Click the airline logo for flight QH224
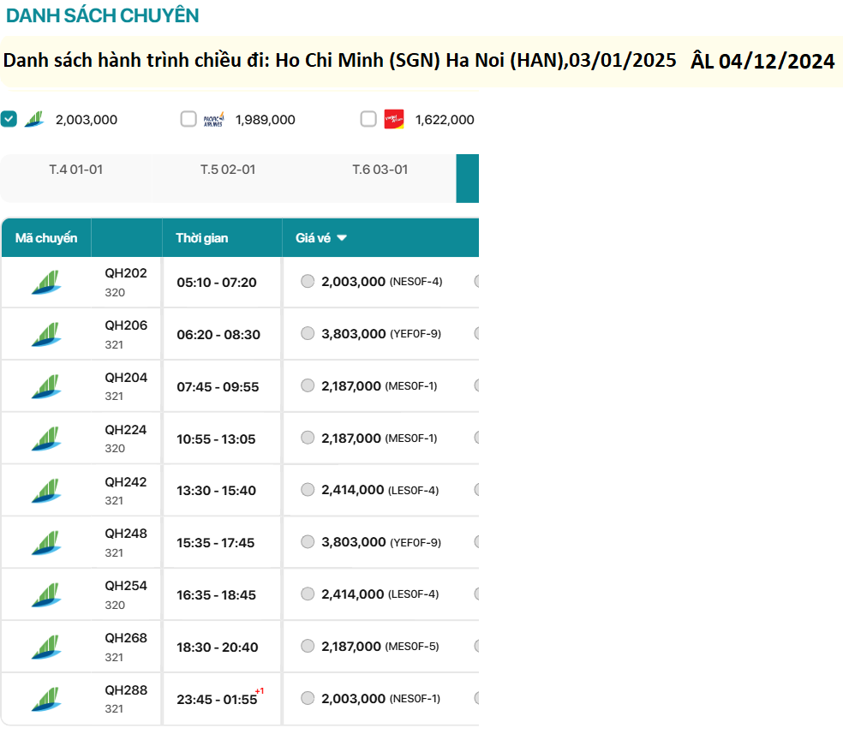 tap(46, 439)
